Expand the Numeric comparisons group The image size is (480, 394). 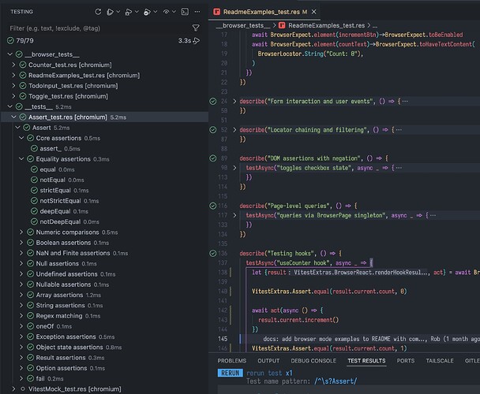21,232
